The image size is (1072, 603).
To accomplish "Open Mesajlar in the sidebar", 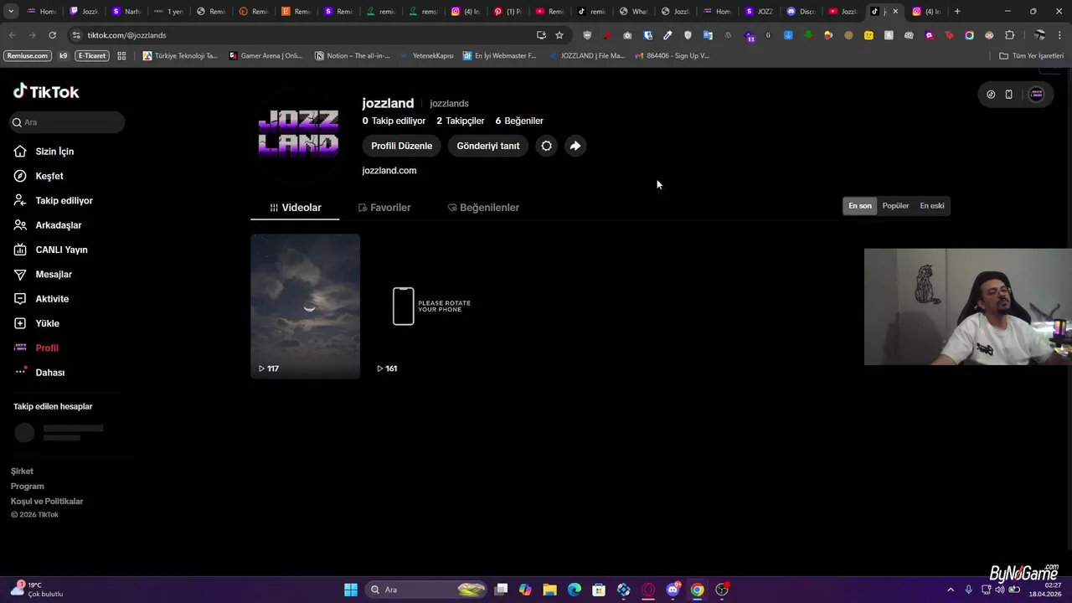I will (x=54, y=275).
